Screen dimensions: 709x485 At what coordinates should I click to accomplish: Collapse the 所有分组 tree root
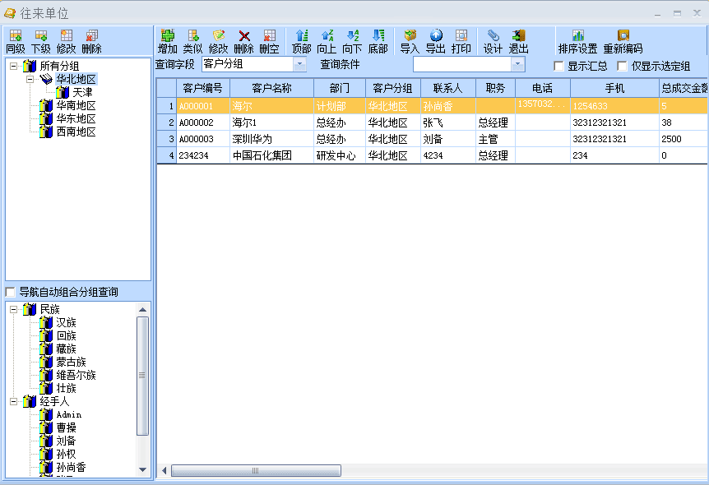pos(14,66)
